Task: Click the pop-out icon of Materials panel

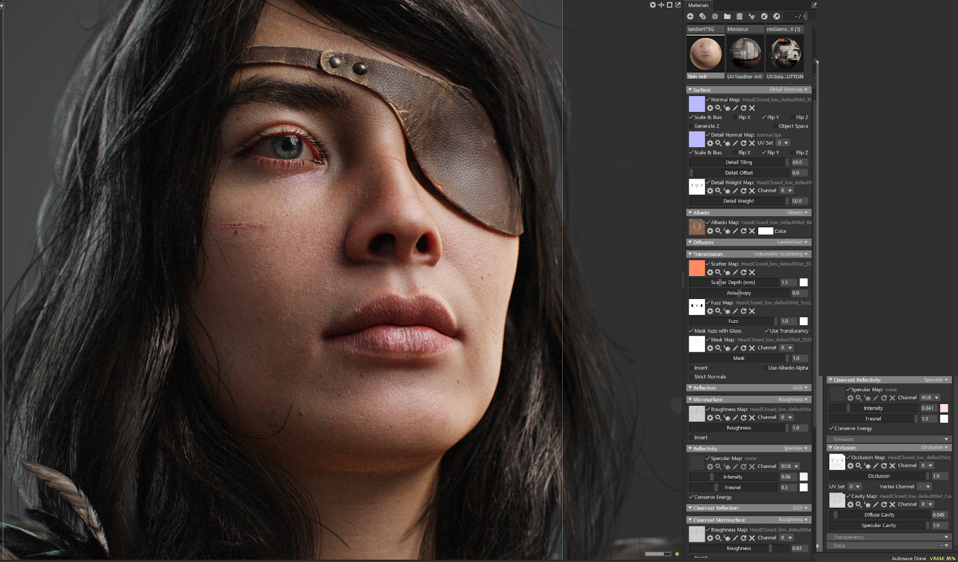Action: (814, 5)
